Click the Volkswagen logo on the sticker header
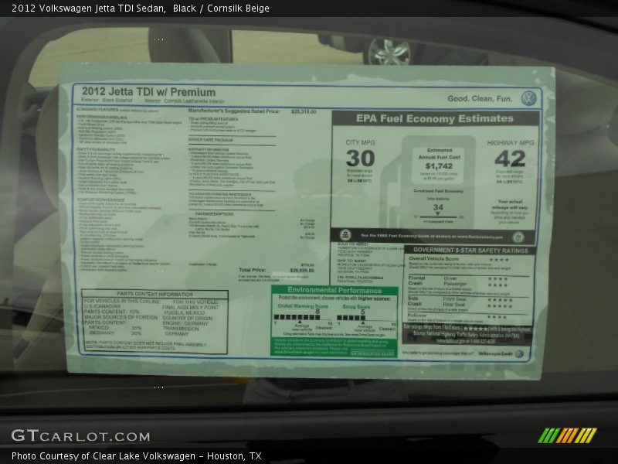The image size is (618, 464). 528,98
